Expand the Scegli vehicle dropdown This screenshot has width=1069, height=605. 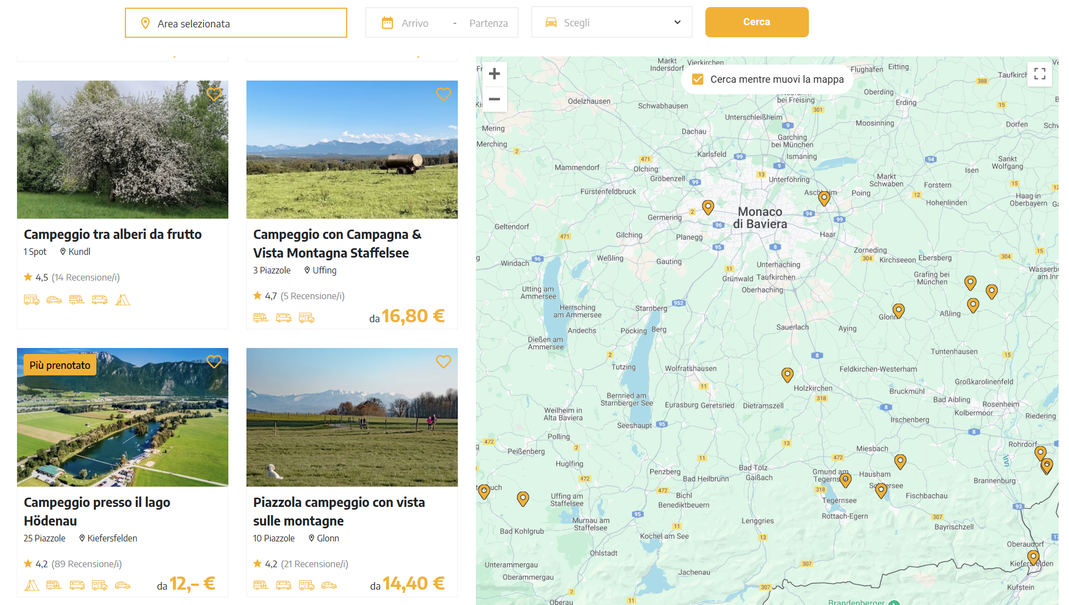click(x=612, y=22)
